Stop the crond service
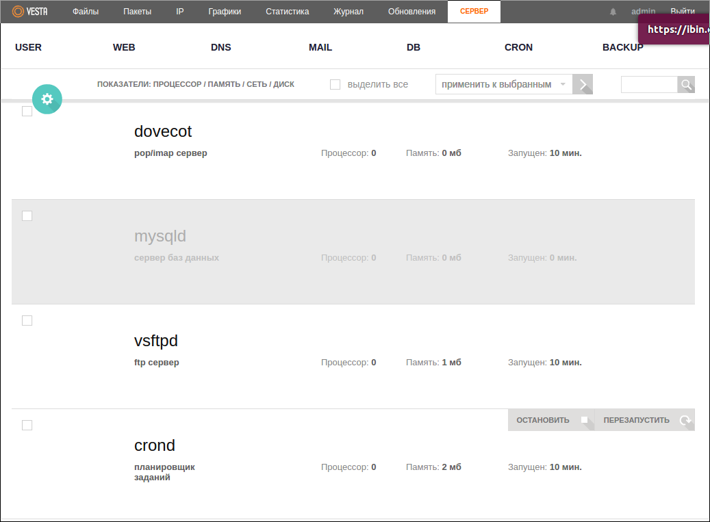 click(551, 420)
